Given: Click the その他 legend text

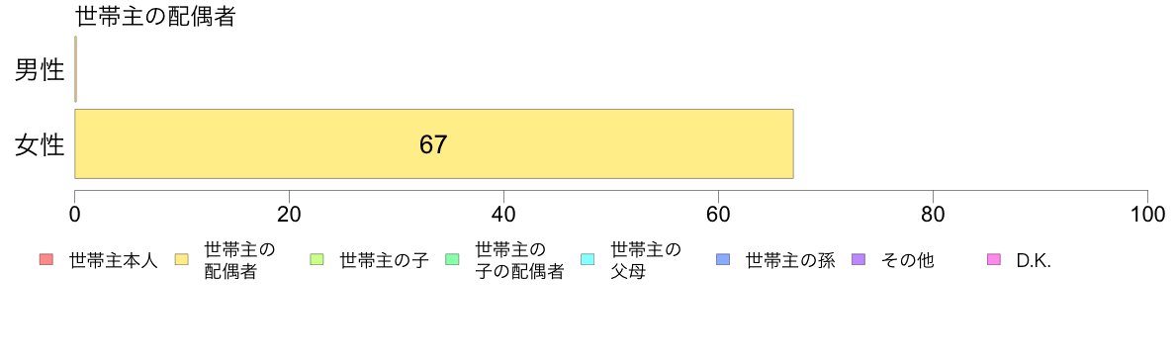Looking at the screenshot, I should point(908,261).
